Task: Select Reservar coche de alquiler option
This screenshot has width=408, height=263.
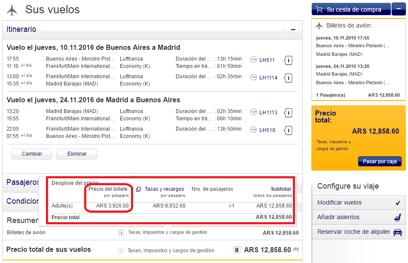Action: coord(359,232)
